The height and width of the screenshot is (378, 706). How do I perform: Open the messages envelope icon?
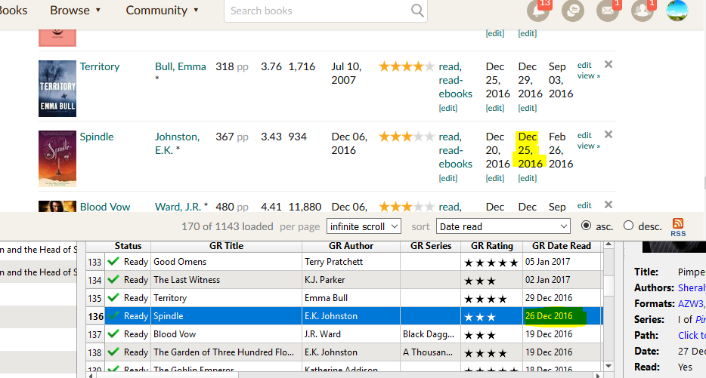[x=608, y=11]
